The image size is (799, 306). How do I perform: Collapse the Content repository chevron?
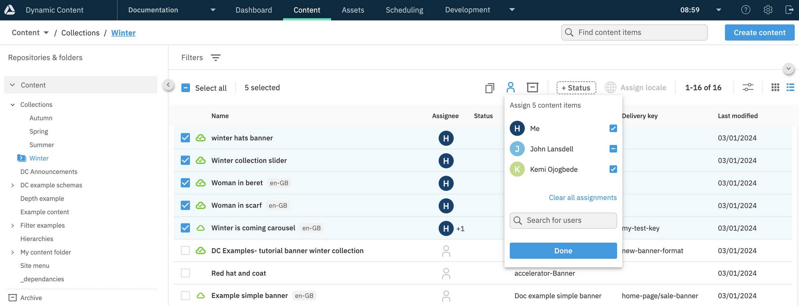point(12,85)
